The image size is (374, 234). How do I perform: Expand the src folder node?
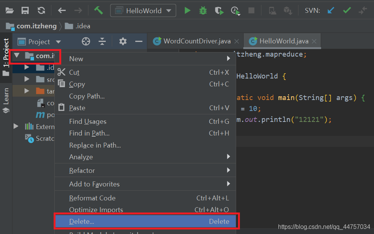[x=27, y=79]
